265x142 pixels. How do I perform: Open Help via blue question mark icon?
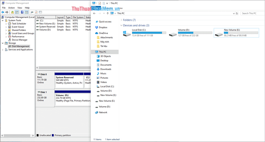pyautogui.click(x=22, y=12)
